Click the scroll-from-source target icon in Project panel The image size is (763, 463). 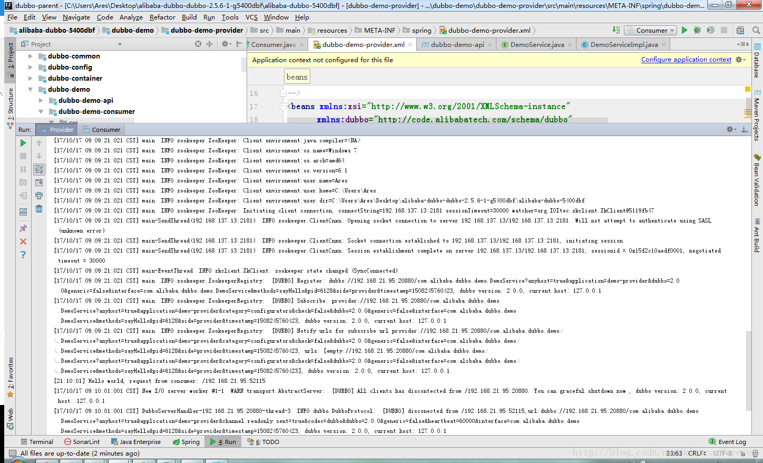click(x=198, y=44)
